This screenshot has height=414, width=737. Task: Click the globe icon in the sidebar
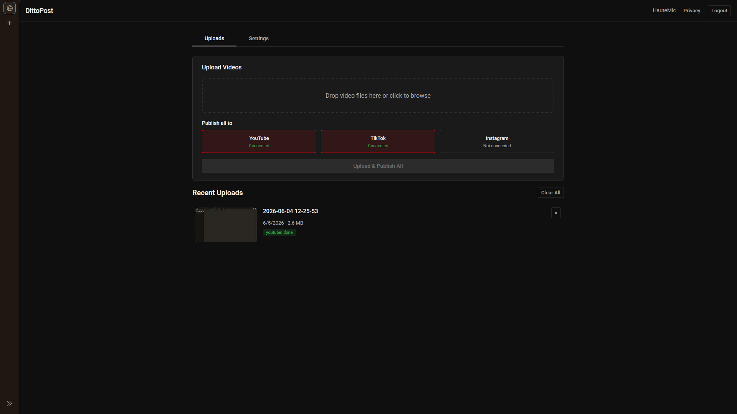pos(10,8)
